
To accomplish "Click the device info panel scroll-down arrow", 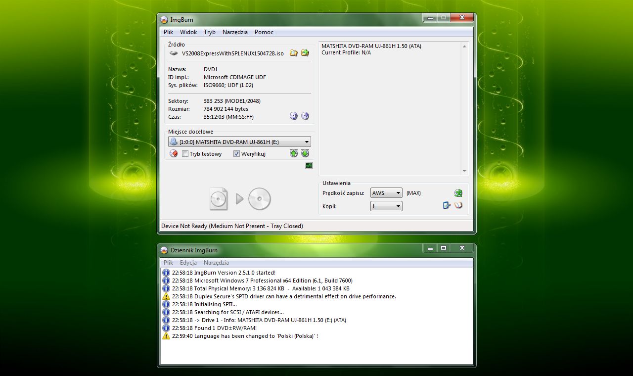I will [464, 171].
